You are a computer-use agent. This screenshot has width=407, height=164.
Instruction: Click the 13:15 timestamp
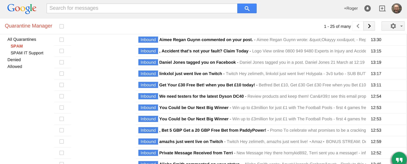(x=376, y=51)
